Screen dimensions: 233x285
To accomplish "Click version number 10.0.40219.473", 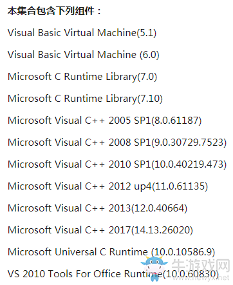I will 189,164.
